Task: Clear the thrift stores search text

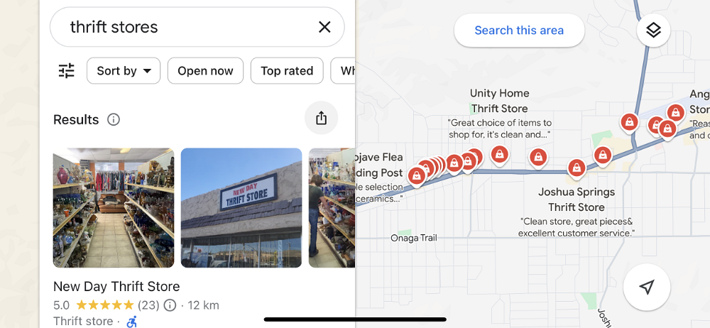Action: (x=324, y=27)
